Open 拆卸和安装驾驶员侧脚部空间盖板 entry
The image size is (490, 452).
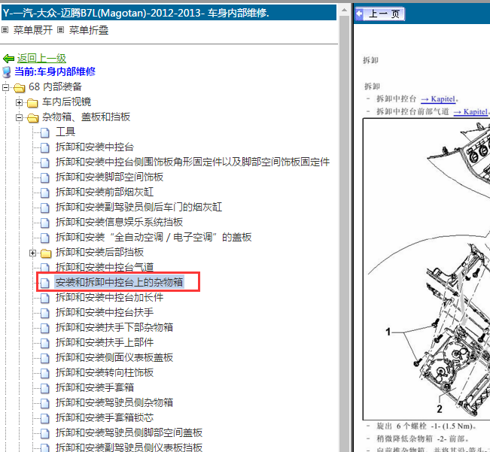pos(129,432)
